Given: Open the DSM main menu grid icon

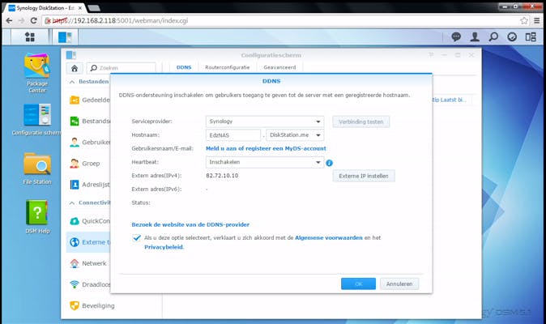Looking at the screenshot, I should [30, 37].
